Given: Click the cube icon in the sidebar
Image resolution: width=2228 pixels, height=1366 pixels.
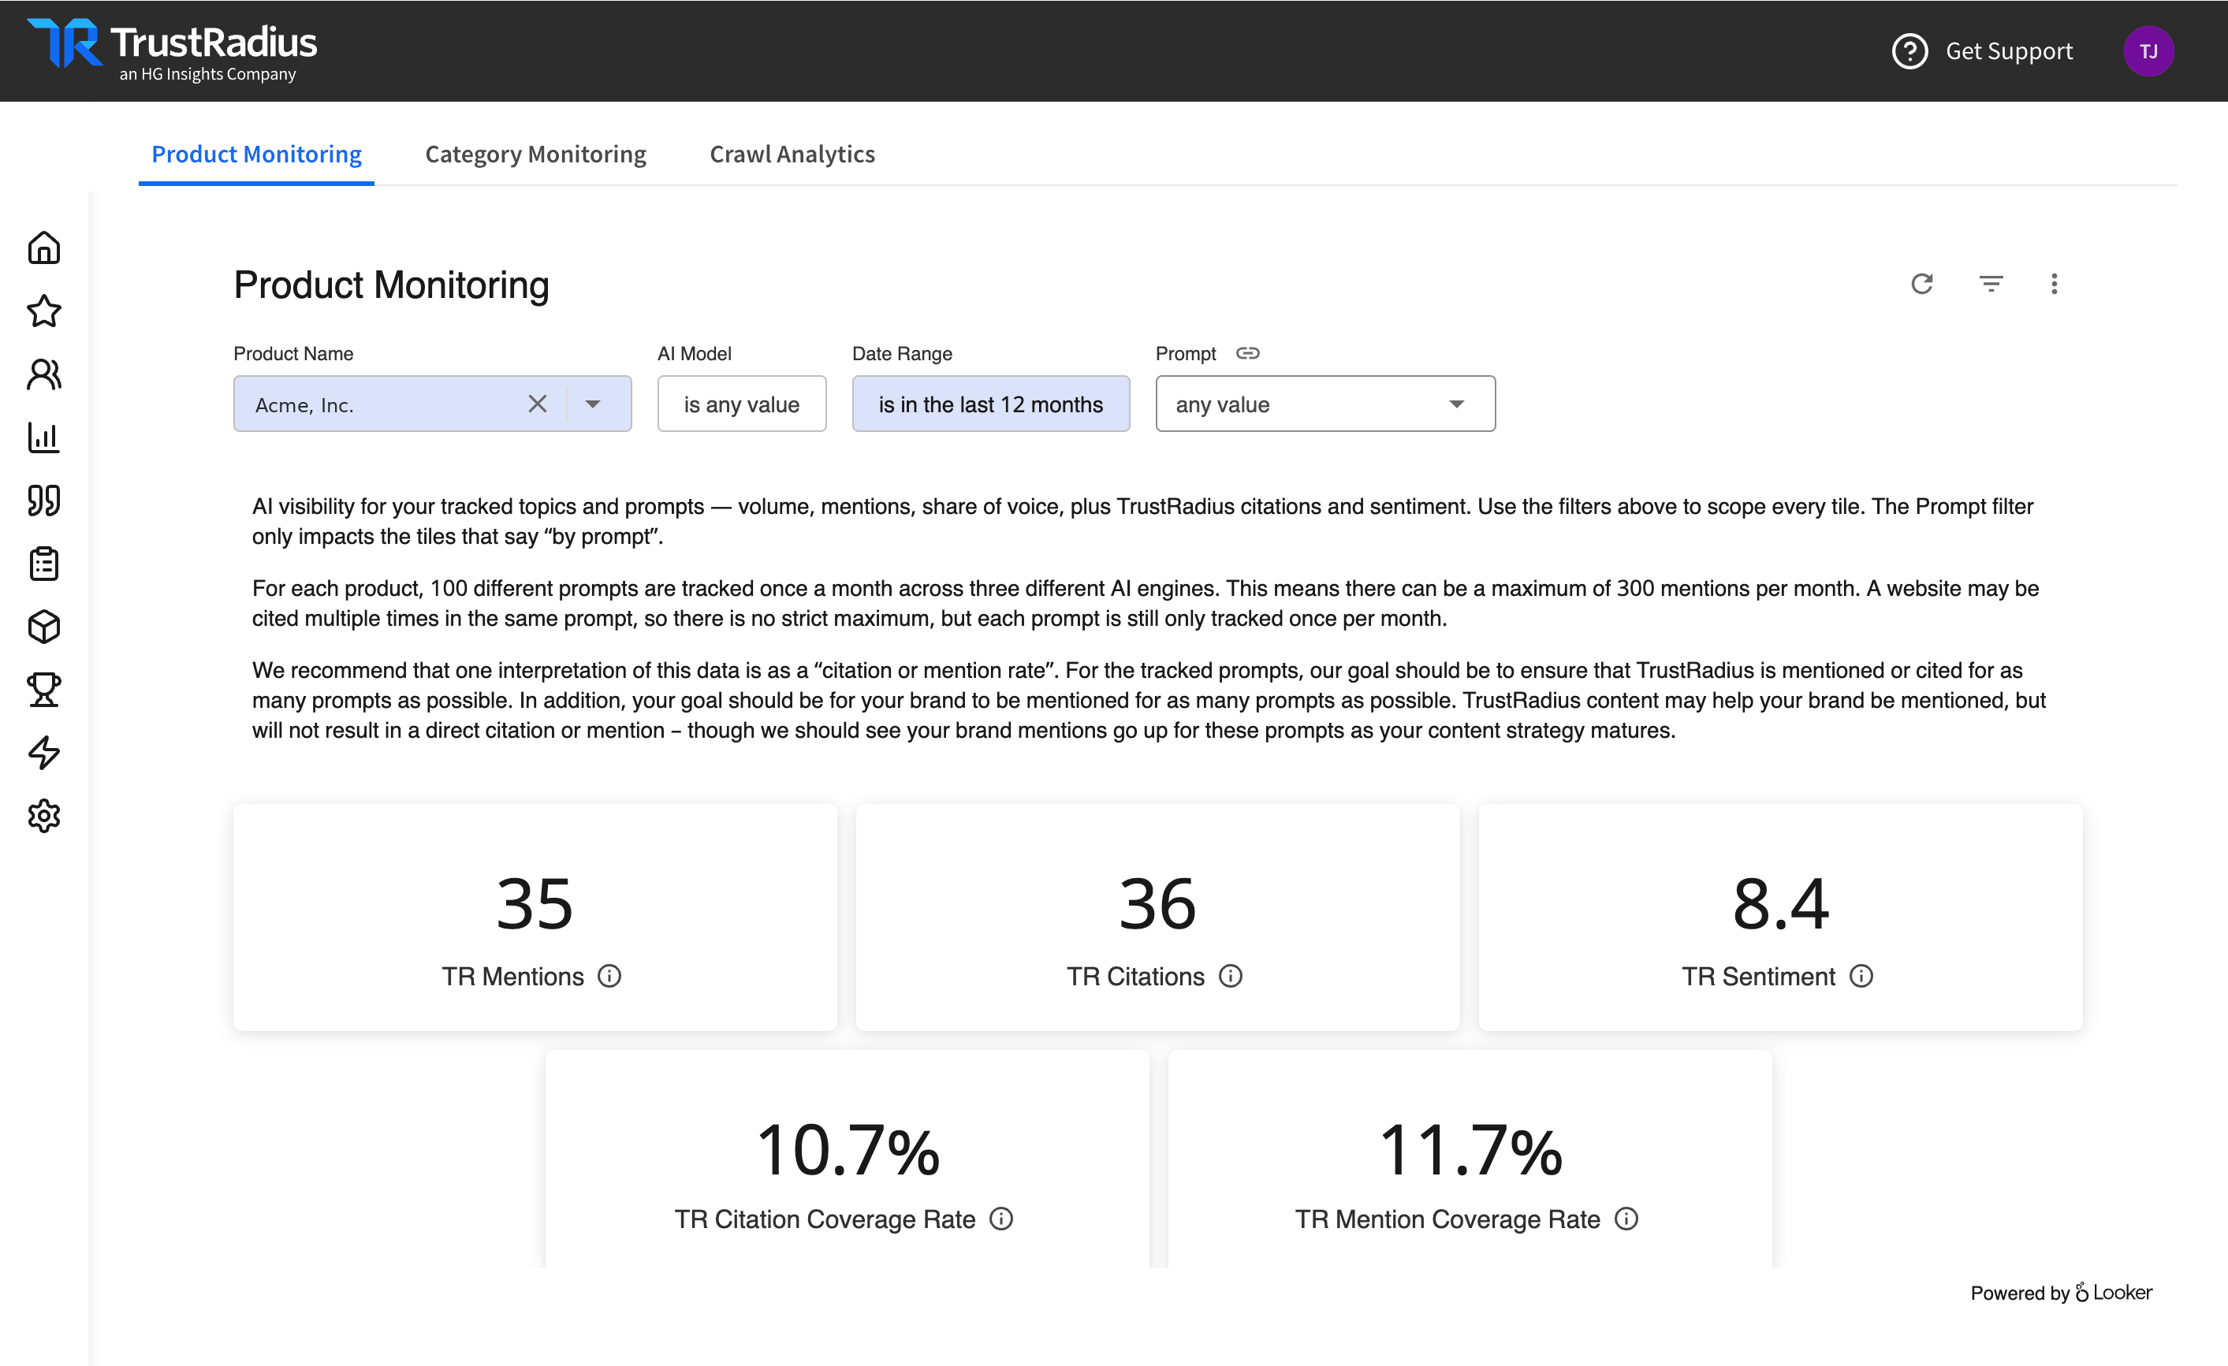Looking at the screenshot, I should (43, 627).
